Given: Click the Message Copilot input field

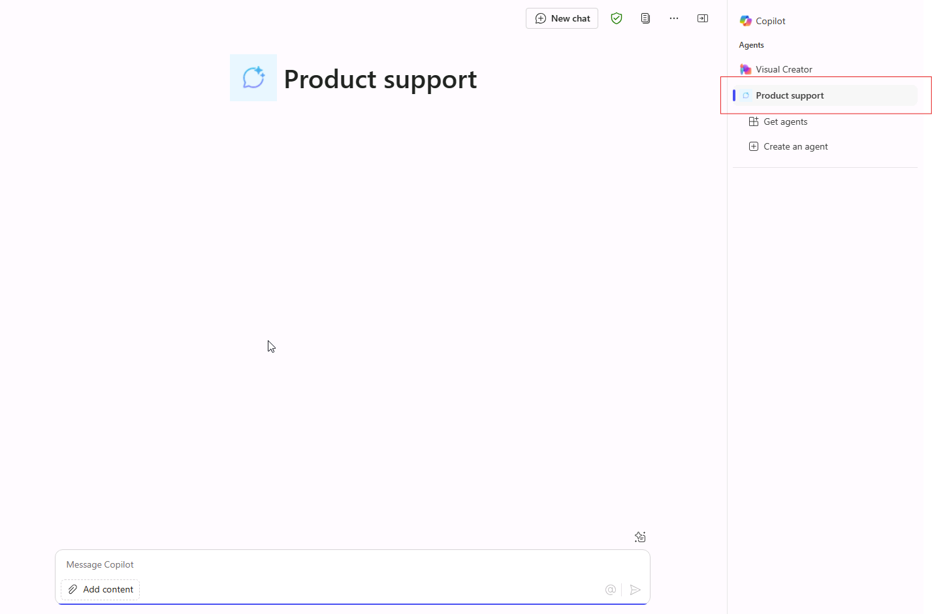Looking at the screenshot, I should [x=353, y=564].
